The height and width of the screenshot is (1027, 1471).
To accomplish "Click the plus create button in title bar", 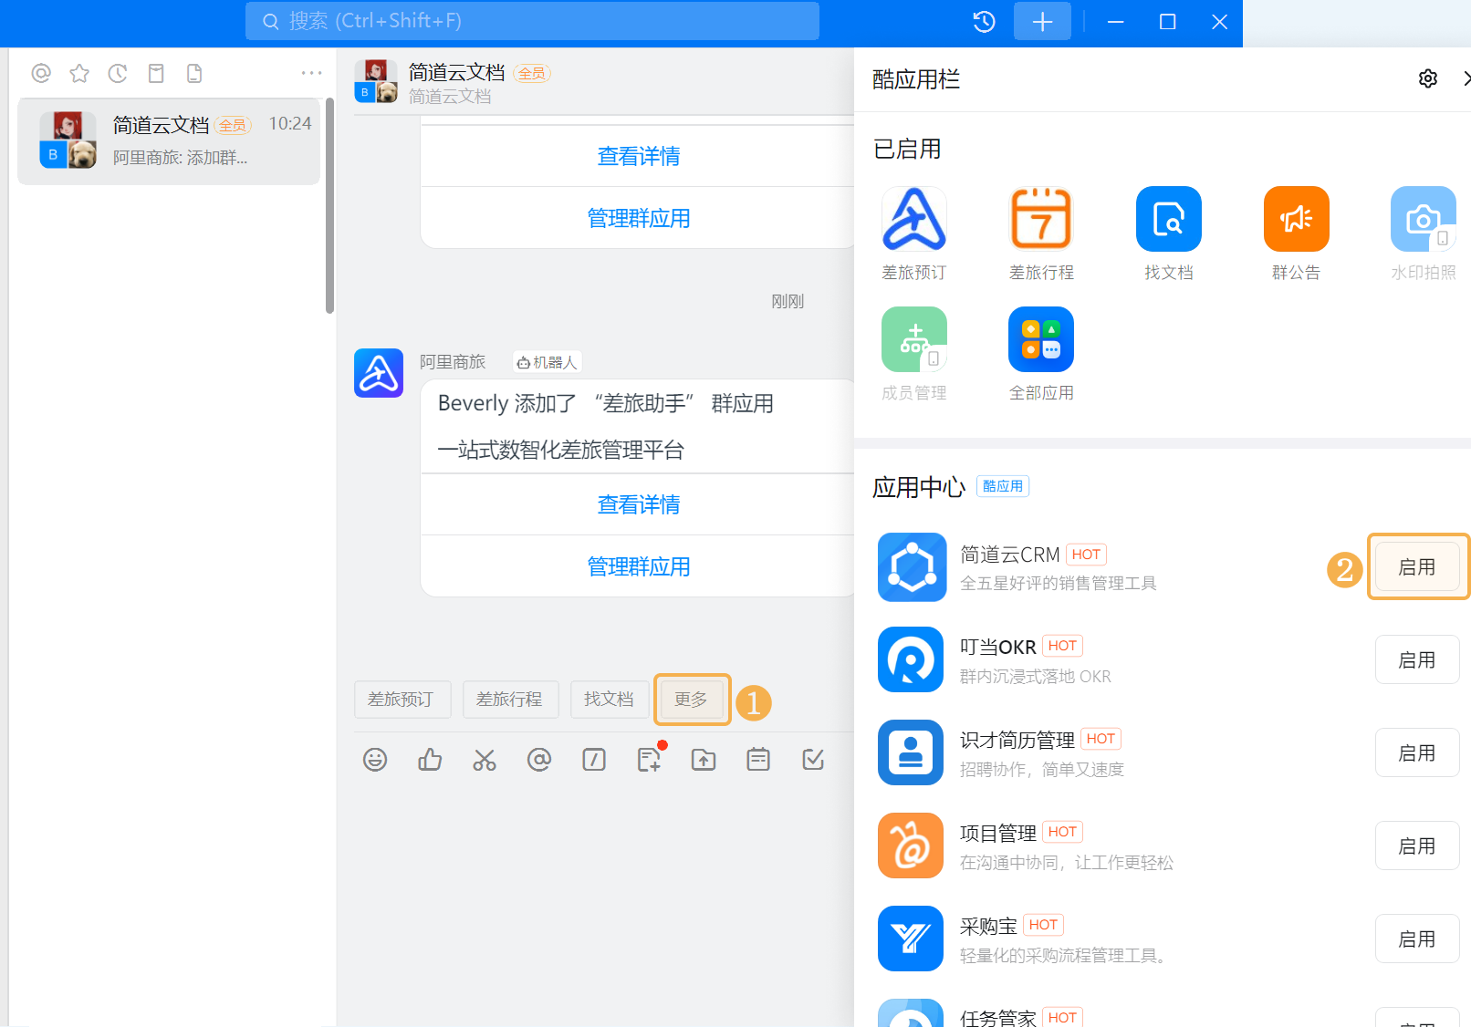I will coord(1042,21).
